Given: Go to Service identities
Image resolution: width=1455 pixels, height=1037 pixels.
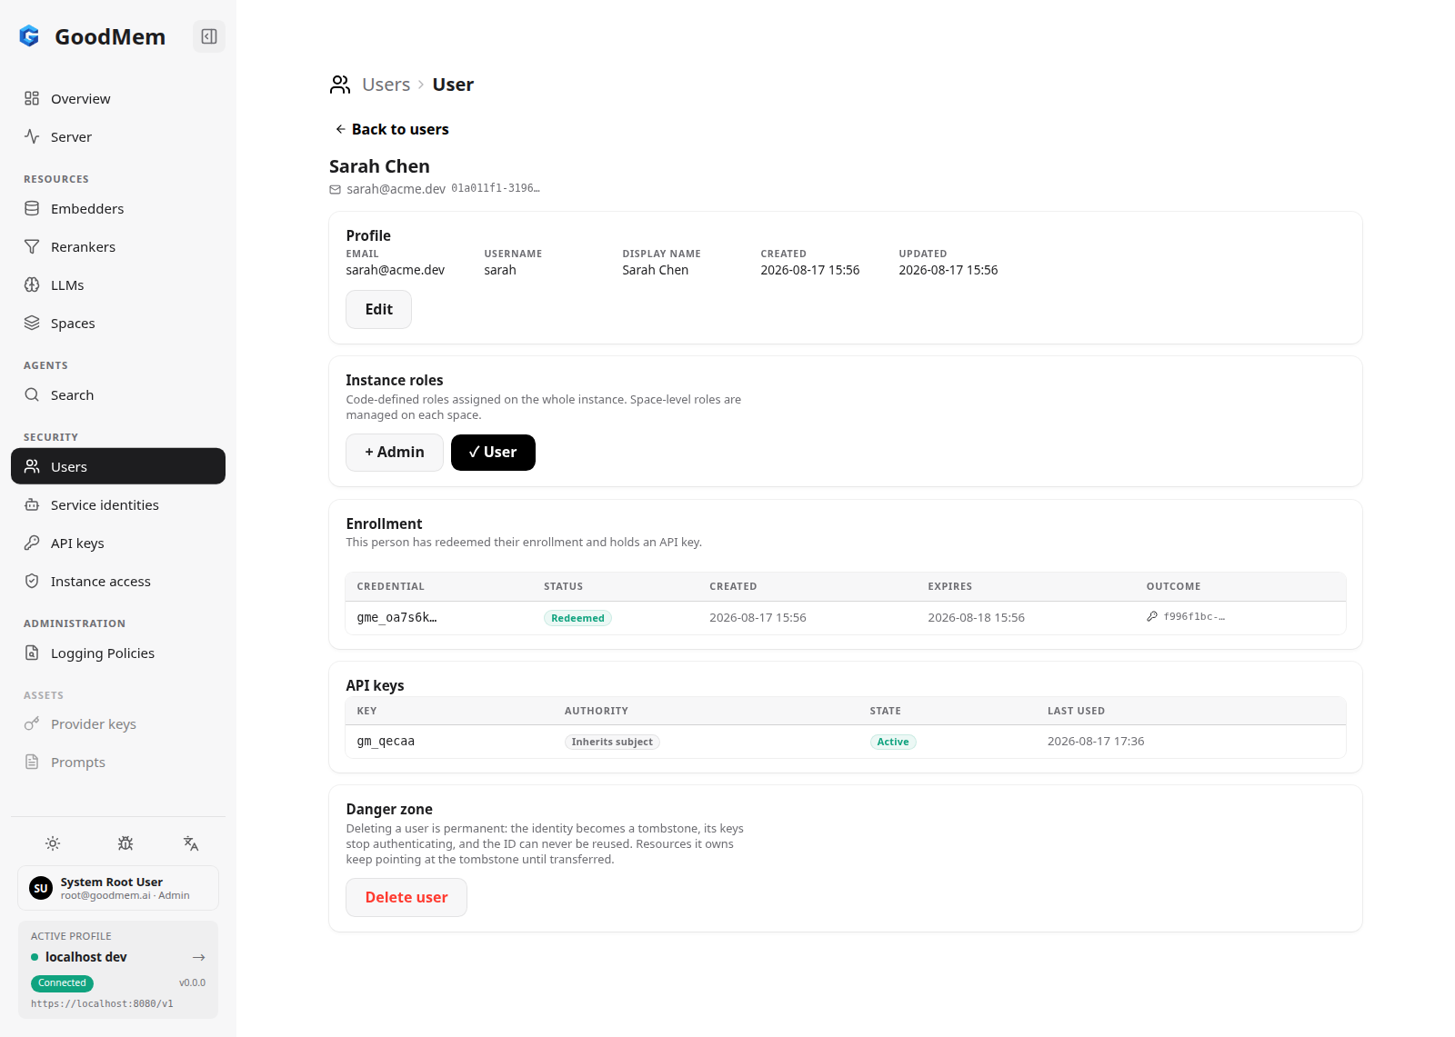Looking at the screenshot, I should click(118, 504).
